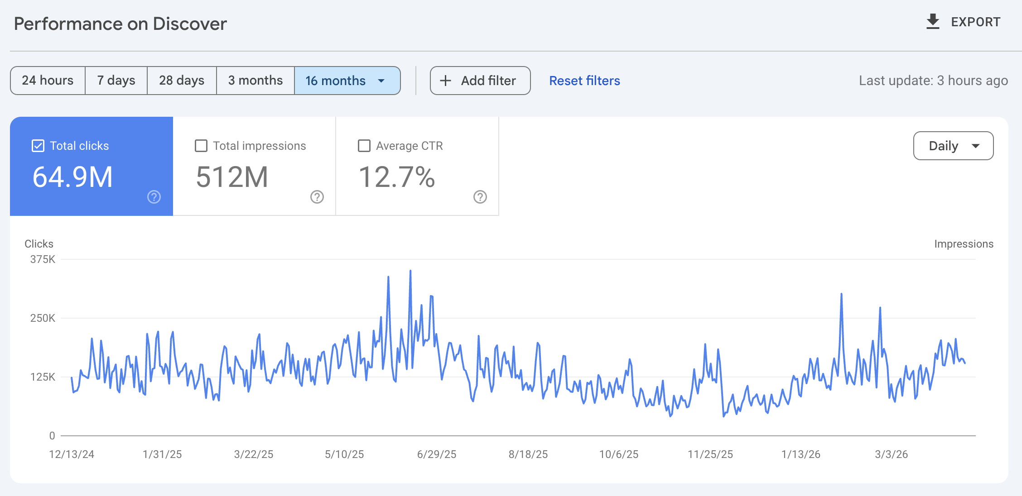Select the 3 months time range

click(x=255, y=81)
